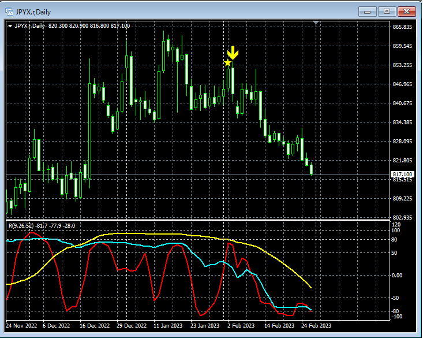
Task: Click the yellow star marker on the chart
Action: pos(228,63)
